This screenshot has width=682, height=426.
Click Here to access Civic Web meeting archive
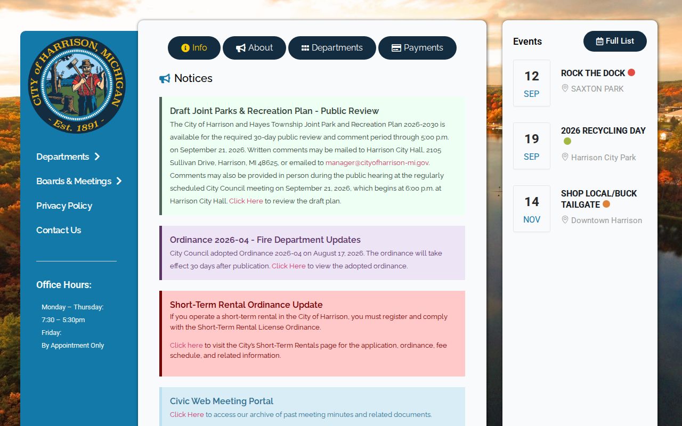187,414
